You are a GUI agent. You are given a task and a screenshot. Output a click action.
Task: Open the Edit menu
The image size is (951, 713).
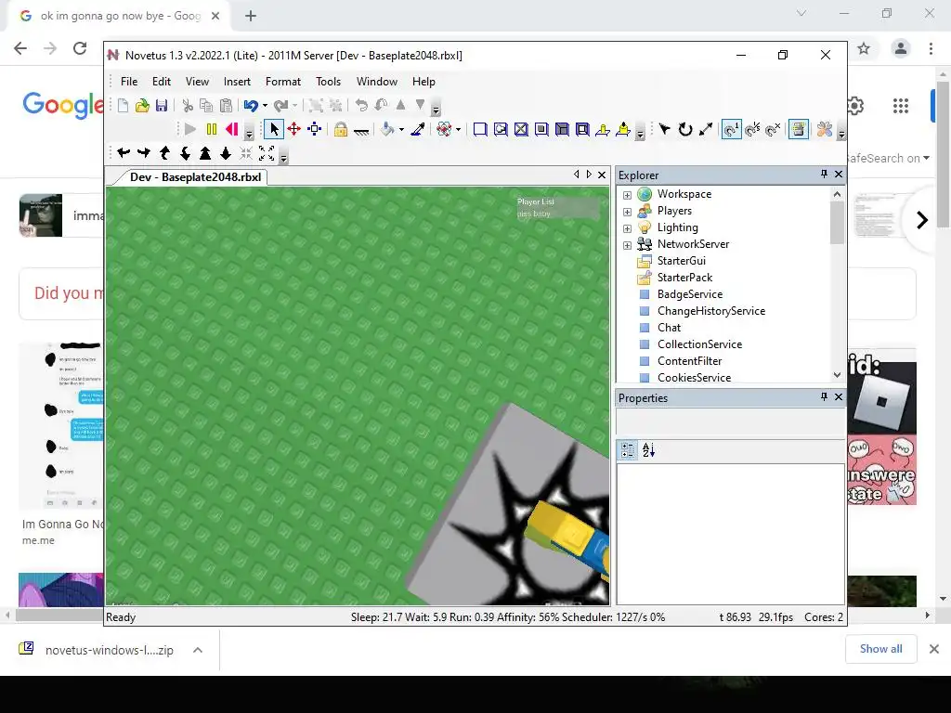point(162,82)
